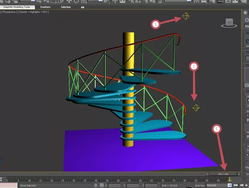Click the 100 / 100 time slider
This screenshot has height=188, width=249.
(223, 174)
